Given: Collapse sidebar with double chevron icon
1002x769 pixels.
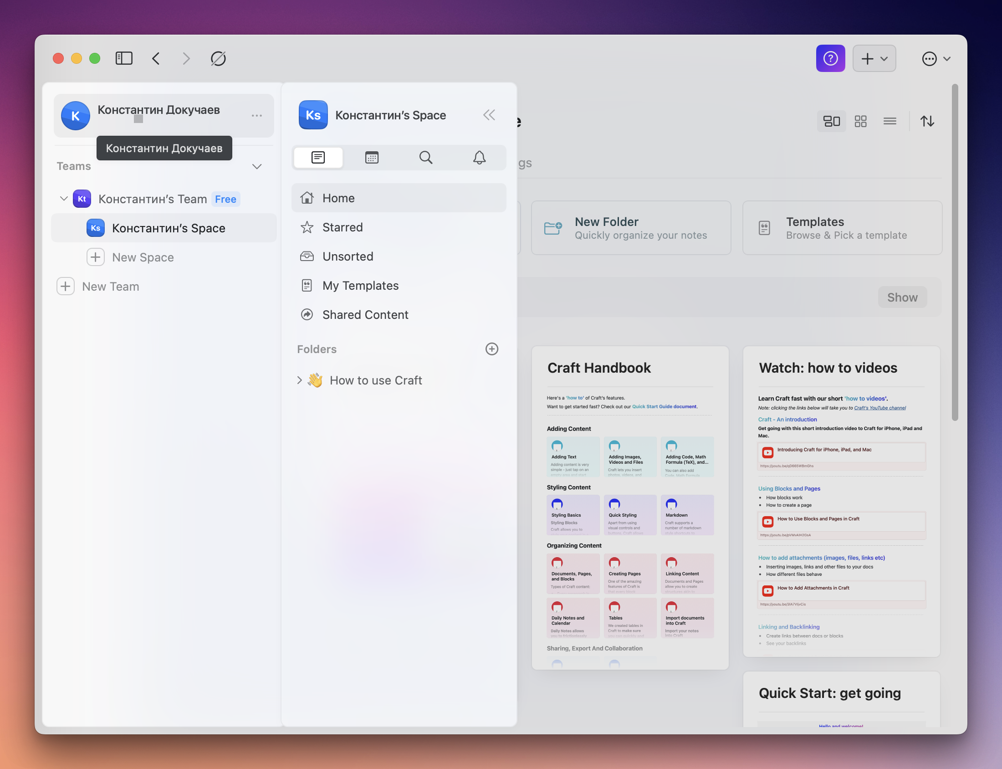Looking at the screenshot, I should coord(489,115).
